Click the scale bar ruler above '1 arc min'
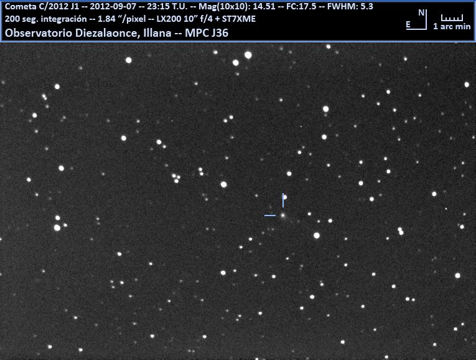 click(452, 17)
